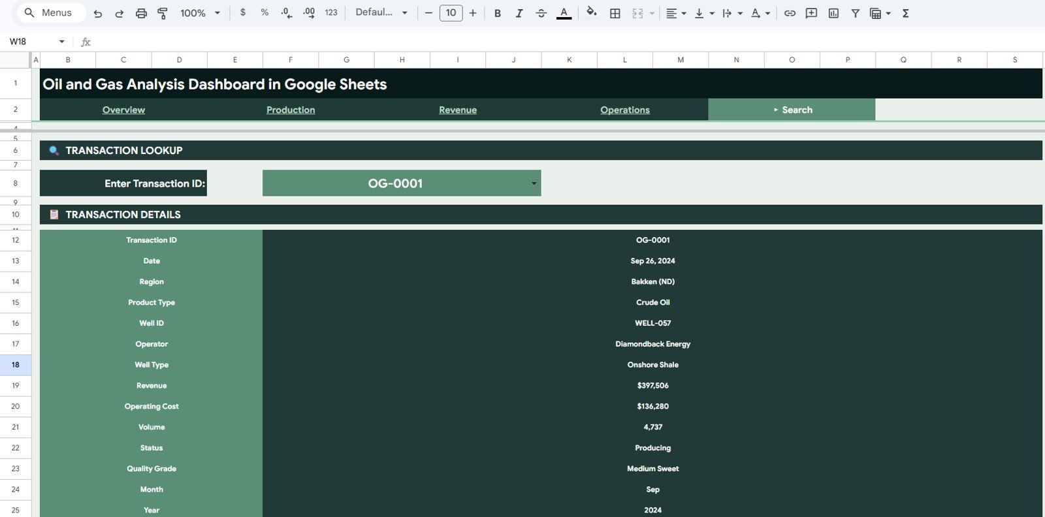Image resolution: width=1045 pixels, height=517 pixels.
Task: Insert a chart
Action: pos(833,13)
